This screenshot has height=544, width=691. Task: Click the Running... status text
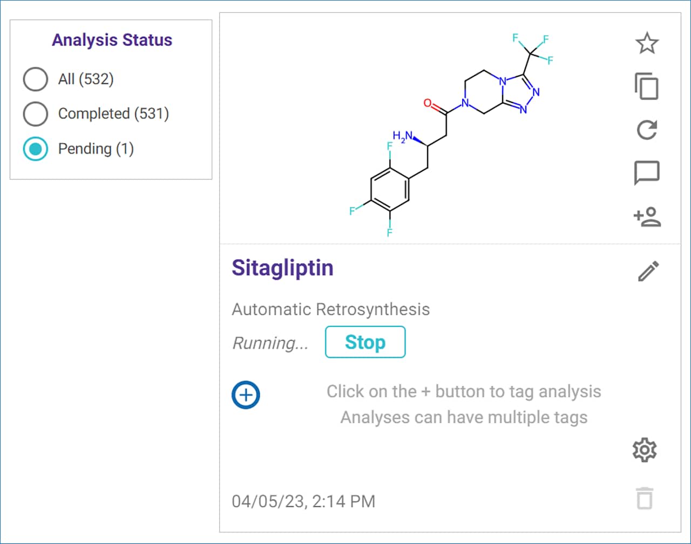(270, 343)
